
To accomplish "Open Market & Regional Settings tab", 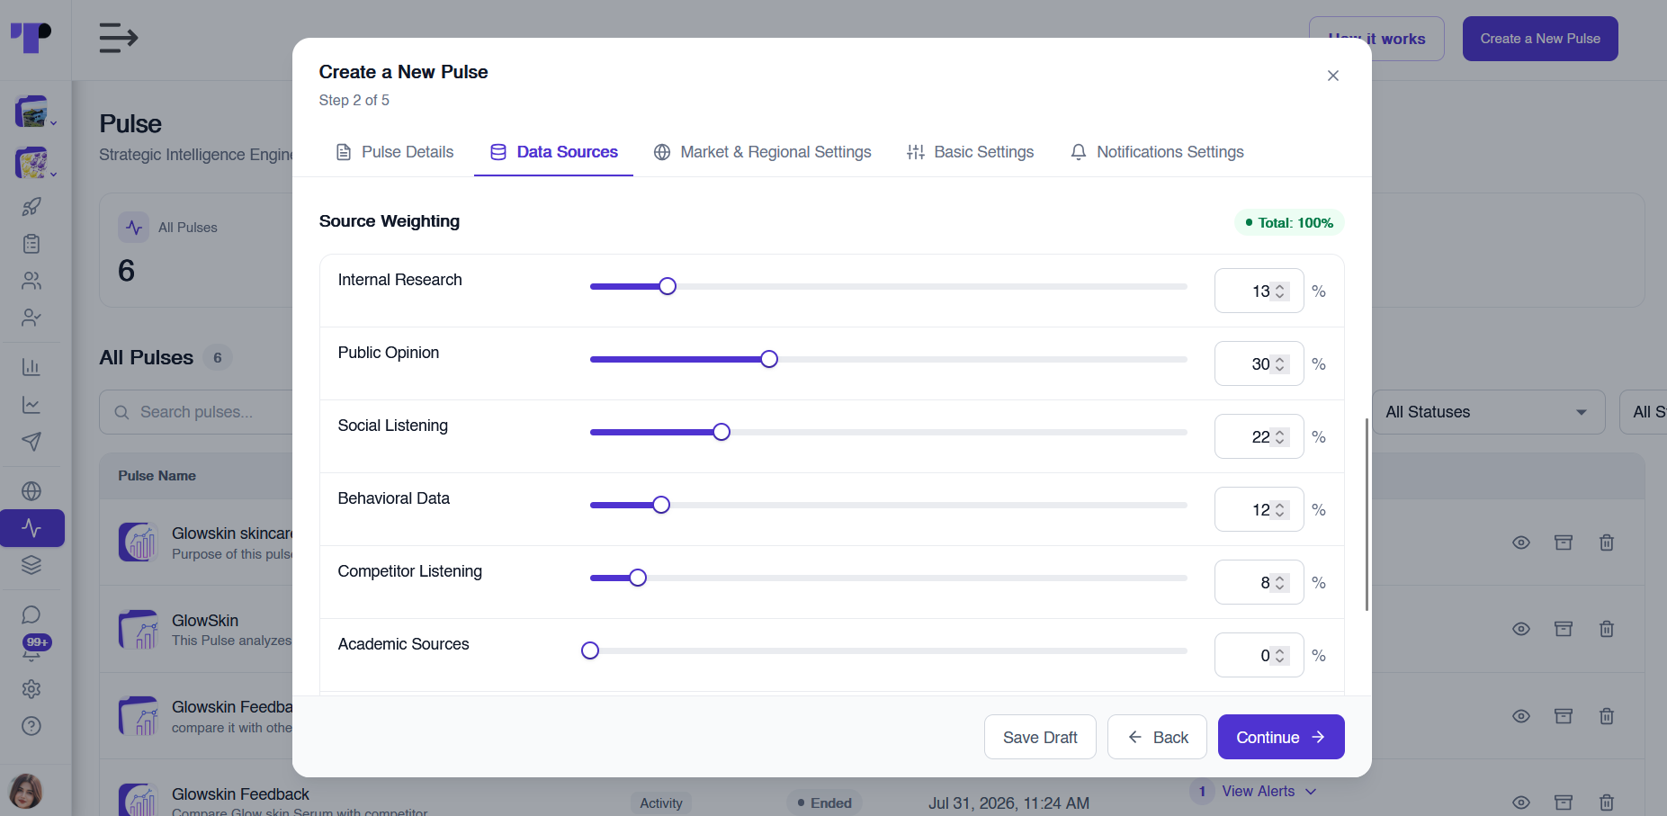I will tap(762, 152).
